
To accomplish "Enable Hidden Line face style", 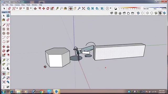I will (x=152, y=13).
